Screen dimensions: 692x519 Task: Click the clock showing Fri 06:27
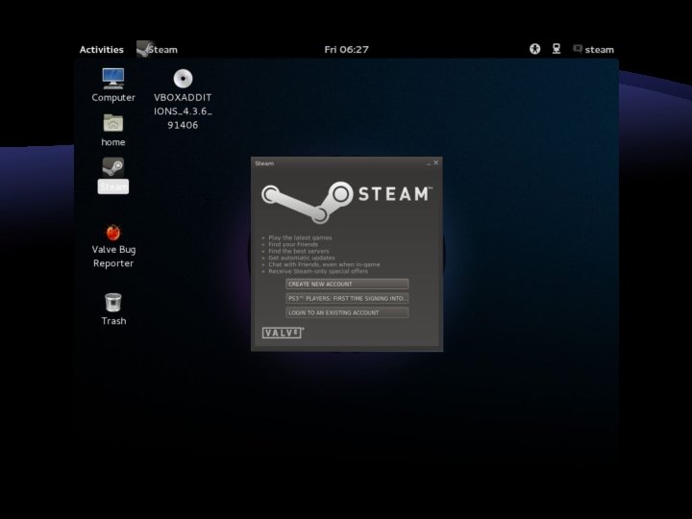346,49
